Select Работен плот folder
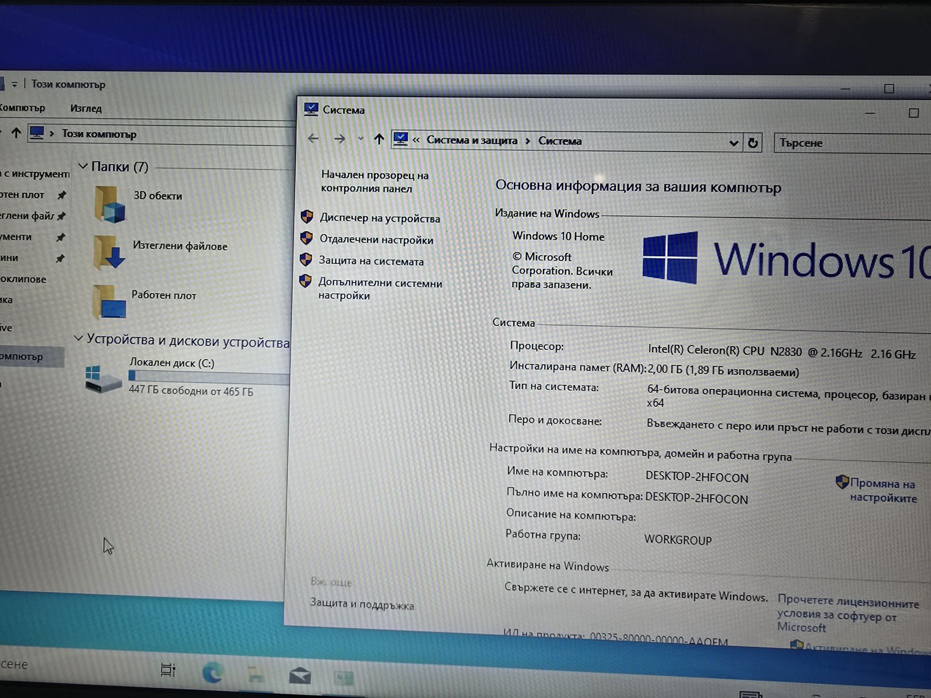This screenshot has width=931, height=698. pyautogui.click(x=144, y=302)
